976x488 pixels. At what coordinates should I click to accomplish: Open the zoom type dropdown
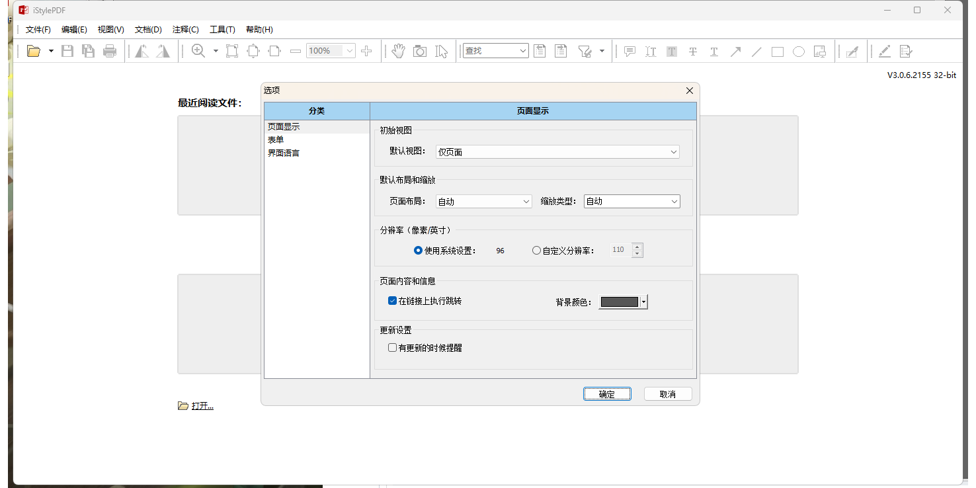(631, 202)
